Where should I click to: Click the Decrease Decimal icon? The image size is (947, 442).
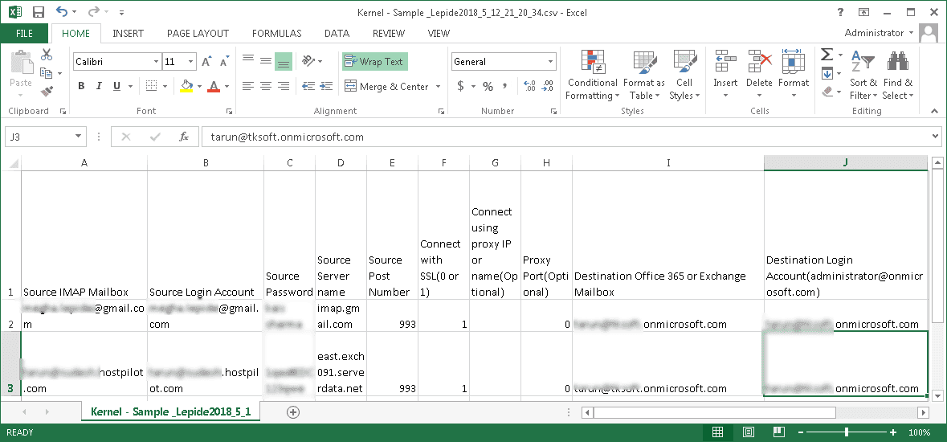tap(548, 87)
